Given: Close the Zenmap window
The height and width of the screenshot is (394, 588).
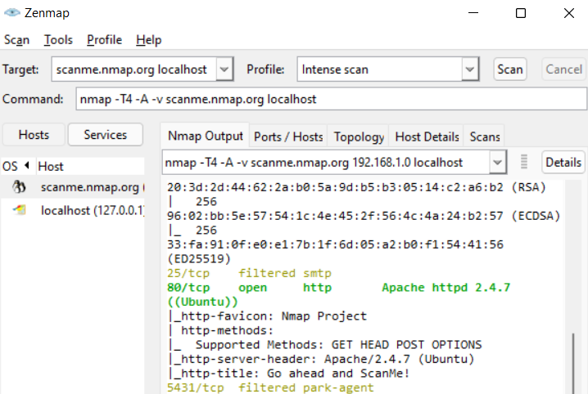Looking at the screenshot, I should tap(569, 13).
